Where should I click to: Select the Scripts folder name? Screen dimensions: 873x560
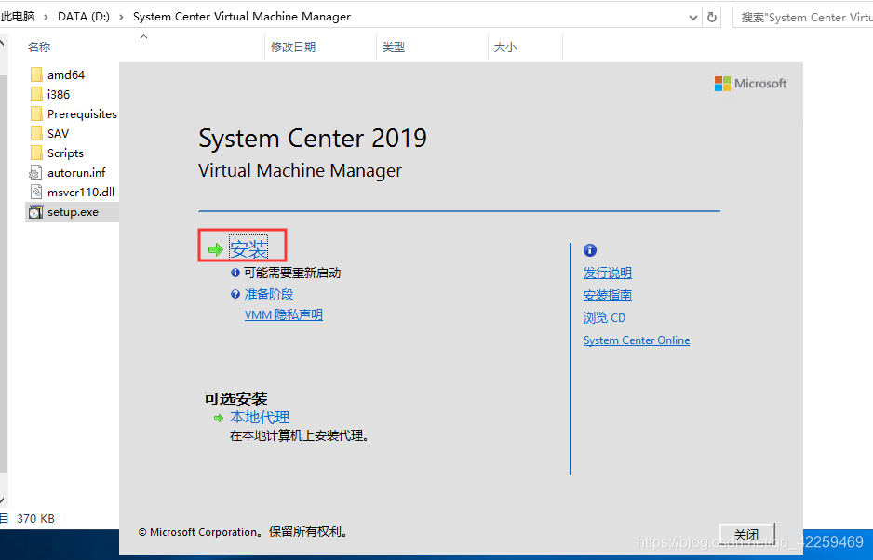pos(65,153)
